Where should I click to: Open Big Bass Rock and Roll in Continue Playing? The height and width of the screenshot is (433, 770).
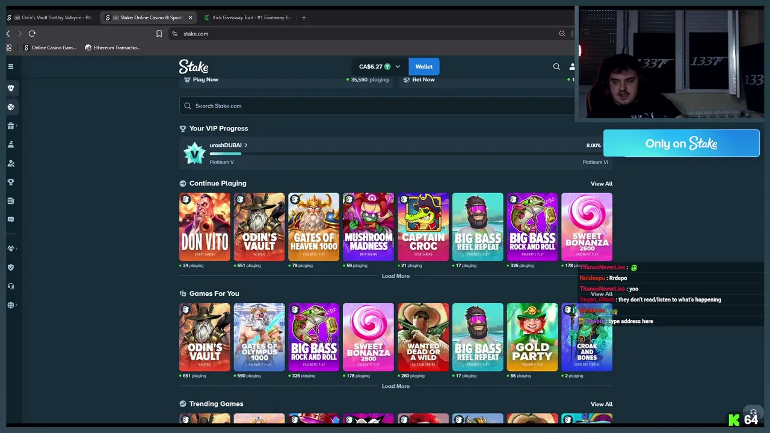click(532, 227)
